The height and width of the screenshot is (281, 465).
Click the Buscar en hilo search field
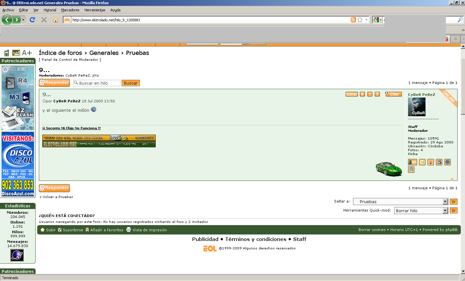pyautogui.click(x=97, y=83)
